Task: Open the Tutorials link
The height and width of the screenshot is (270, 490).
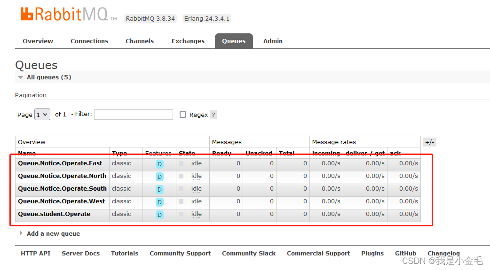Action: pos(125,254)
